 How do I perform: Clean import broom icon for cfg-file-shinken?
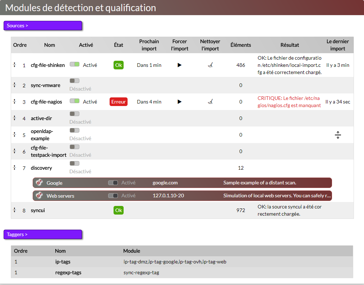[210, 65]
